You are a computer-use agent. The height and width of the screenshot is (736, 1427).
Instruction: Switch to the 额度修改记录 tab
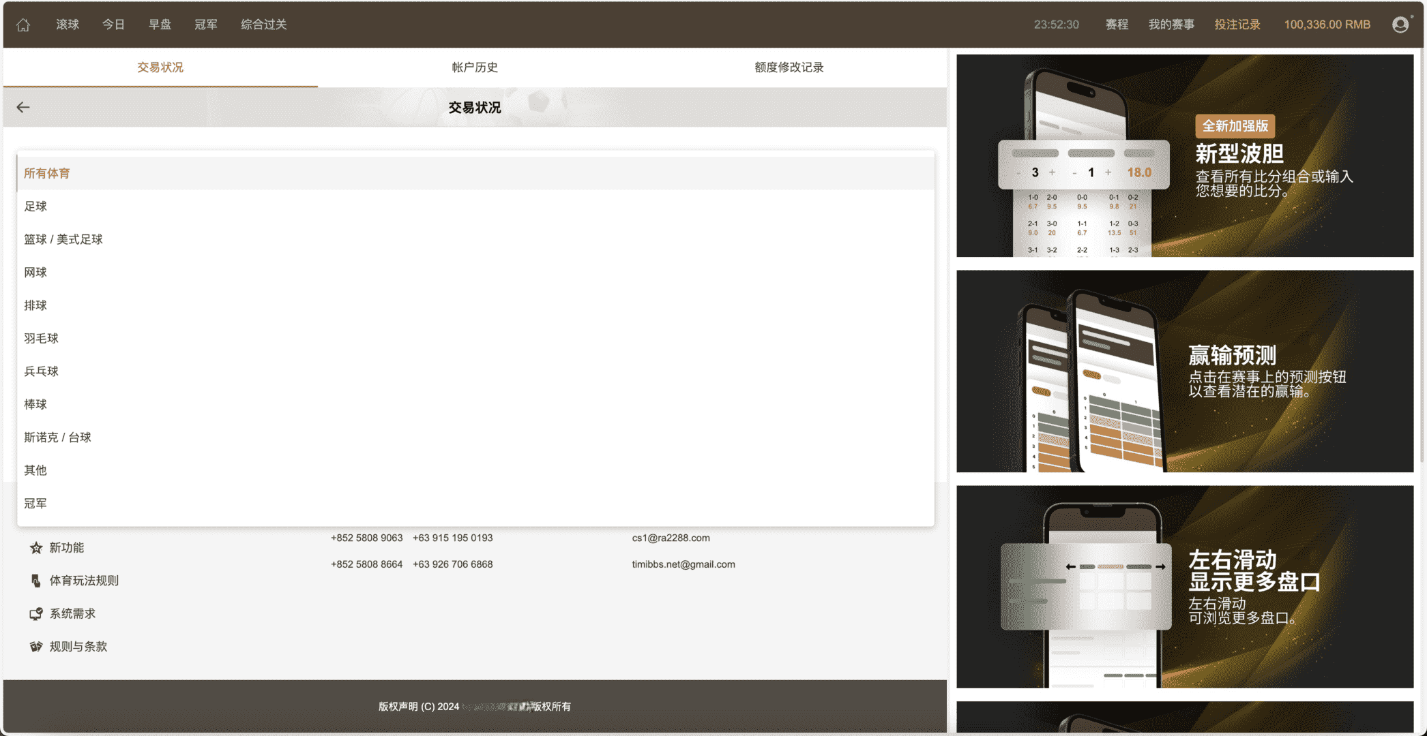tap(788, 67)
